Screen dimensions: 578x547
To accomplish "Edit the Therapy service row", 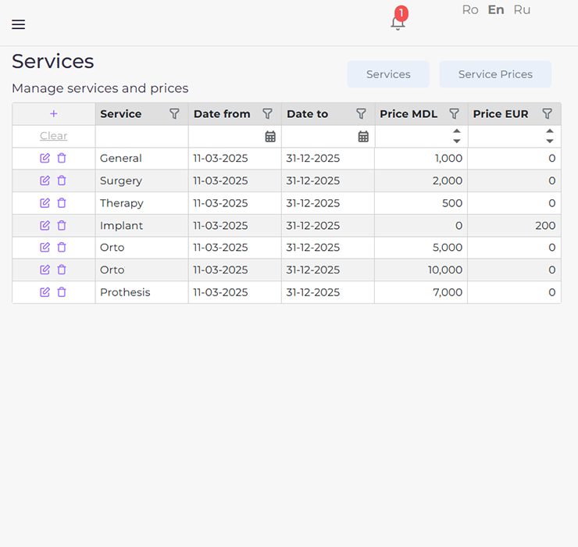I will [x=45, y=203].
